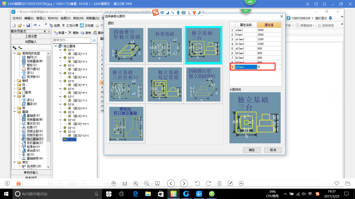Start slideshow presentation icon
The width and height of the screenshot is (355, 199).
tap(157, 183)
